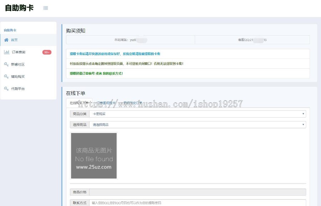Switch to the 查询历史订单 tab
Viewport: 321px width, 206px height.
coord(133,103)
